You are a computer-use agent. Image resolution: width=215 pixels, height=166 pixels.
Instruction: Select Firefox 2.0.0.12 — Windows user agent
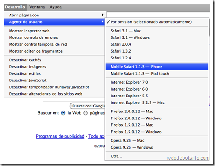click(157, 118)
